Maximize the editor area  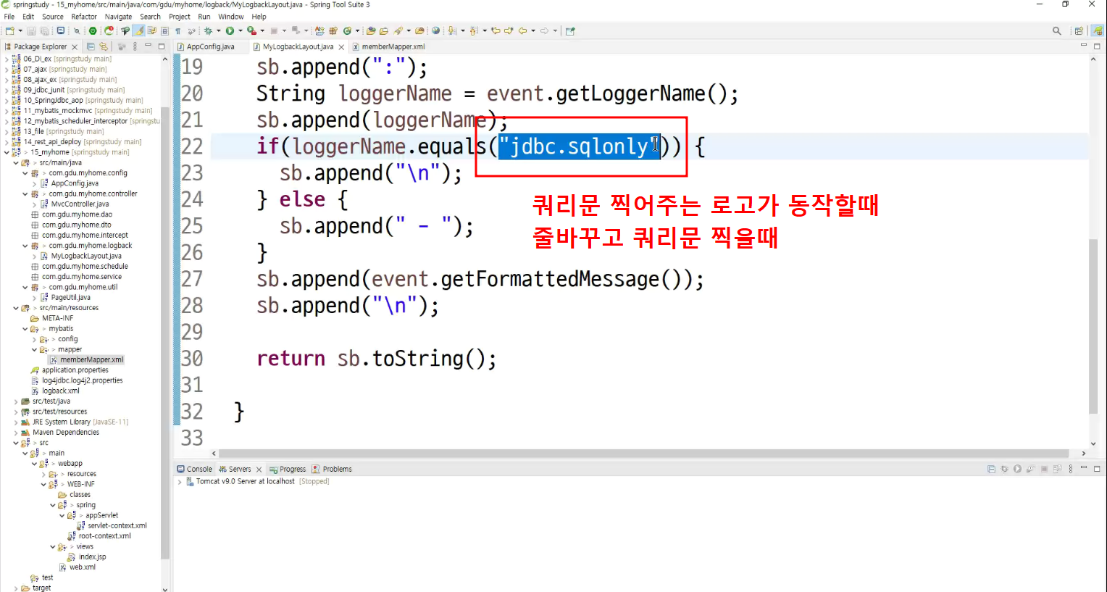[x=1097, y=46]
